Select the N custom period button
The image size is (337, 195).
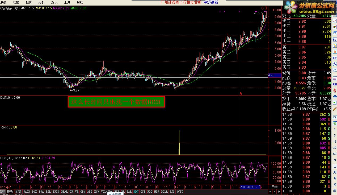tap(334, 160)
